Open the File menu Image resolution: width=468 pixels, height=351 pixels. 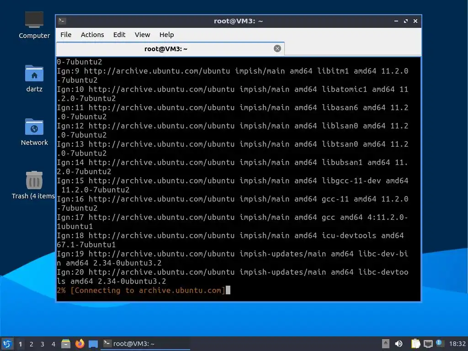[66, 35]
